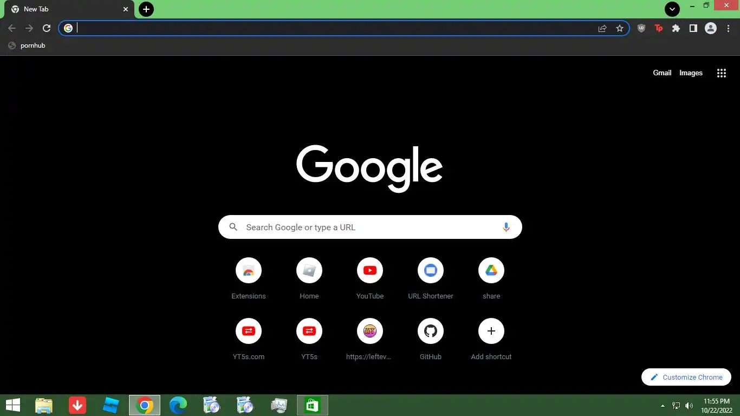Open the Windows Start menu
The width and height of the screenshot is (740, 416).
13,405
